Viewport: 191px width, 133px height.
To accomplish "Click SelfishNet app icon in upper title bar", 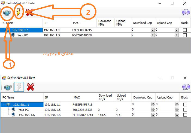I will click(3, 3).
